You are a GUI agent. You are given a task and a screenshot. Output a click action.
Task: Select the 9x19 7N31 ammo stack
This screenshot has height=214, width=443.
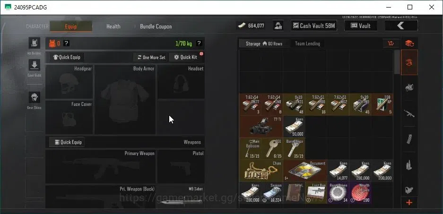click(294, 104)
